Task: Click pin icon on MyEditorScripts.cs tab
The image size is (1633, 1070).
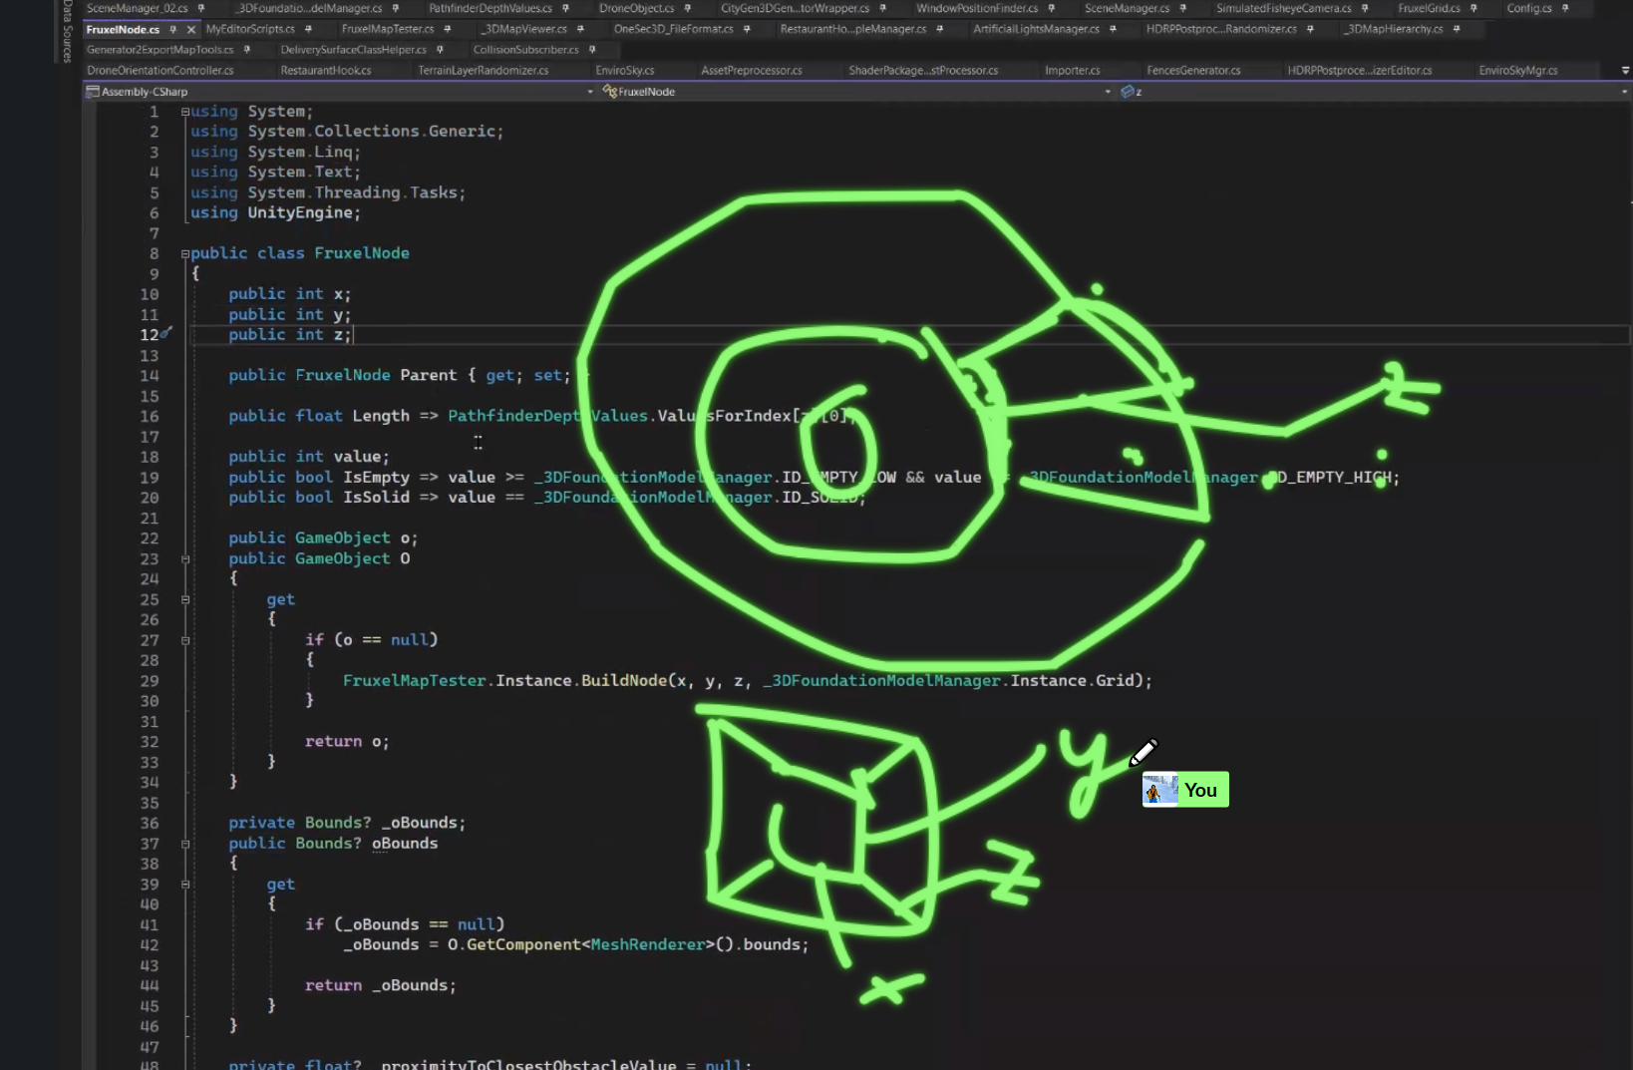Action: point(308,29)
